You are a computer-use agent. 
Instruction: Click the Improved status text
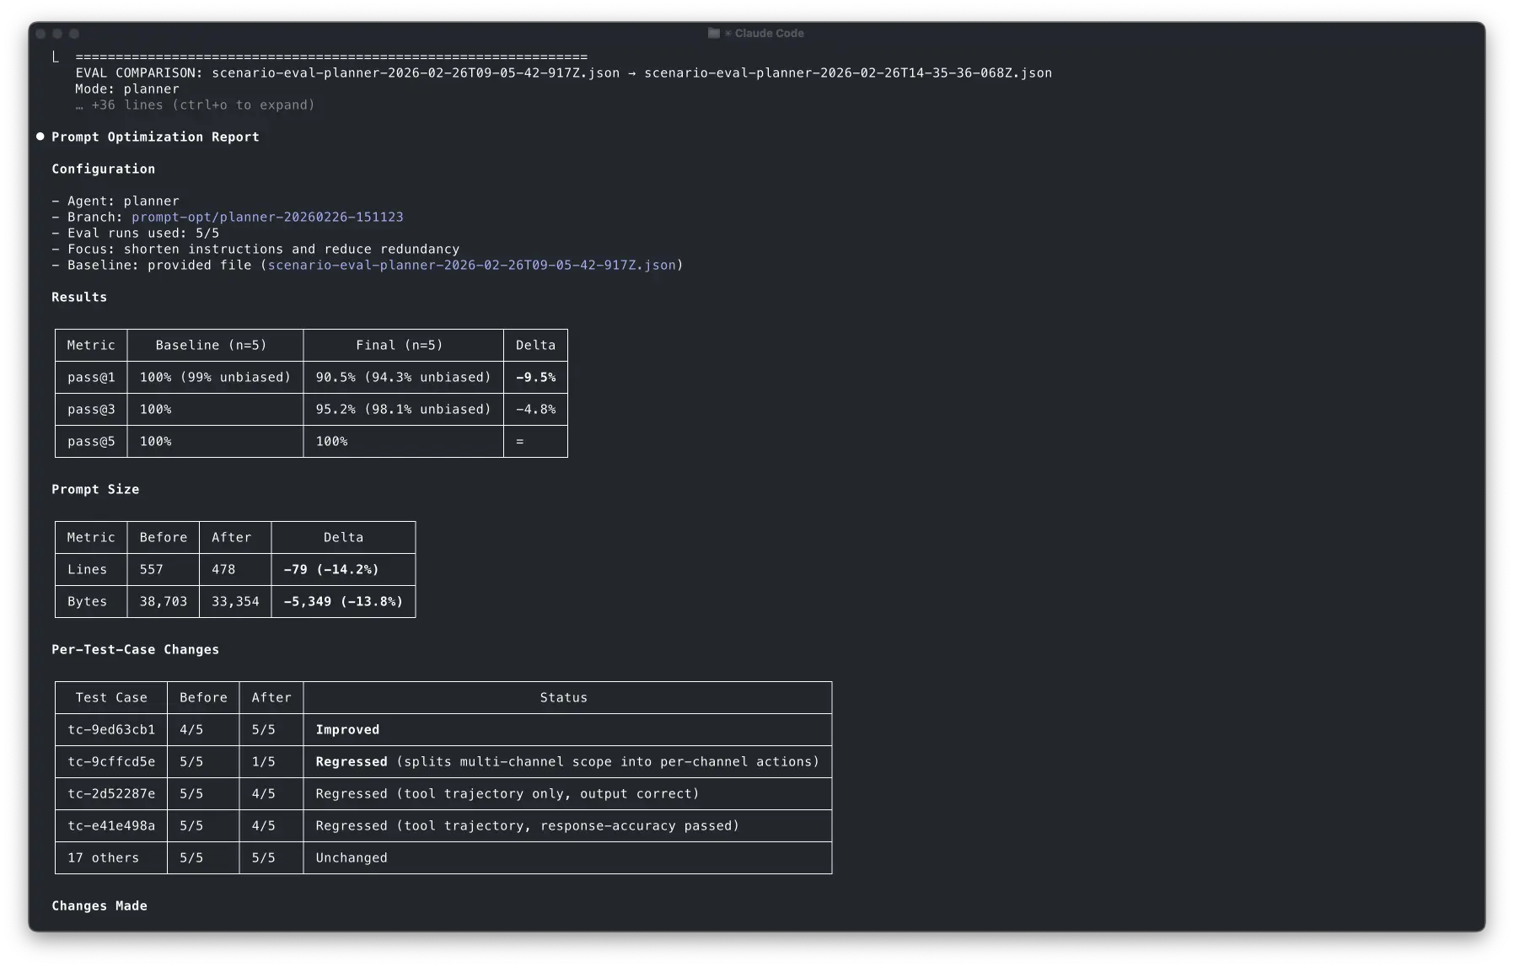[347, 730]
